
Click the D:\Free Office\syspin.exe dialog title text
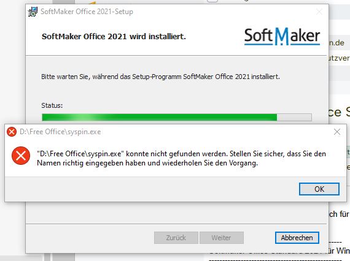[x=60, y=132]
